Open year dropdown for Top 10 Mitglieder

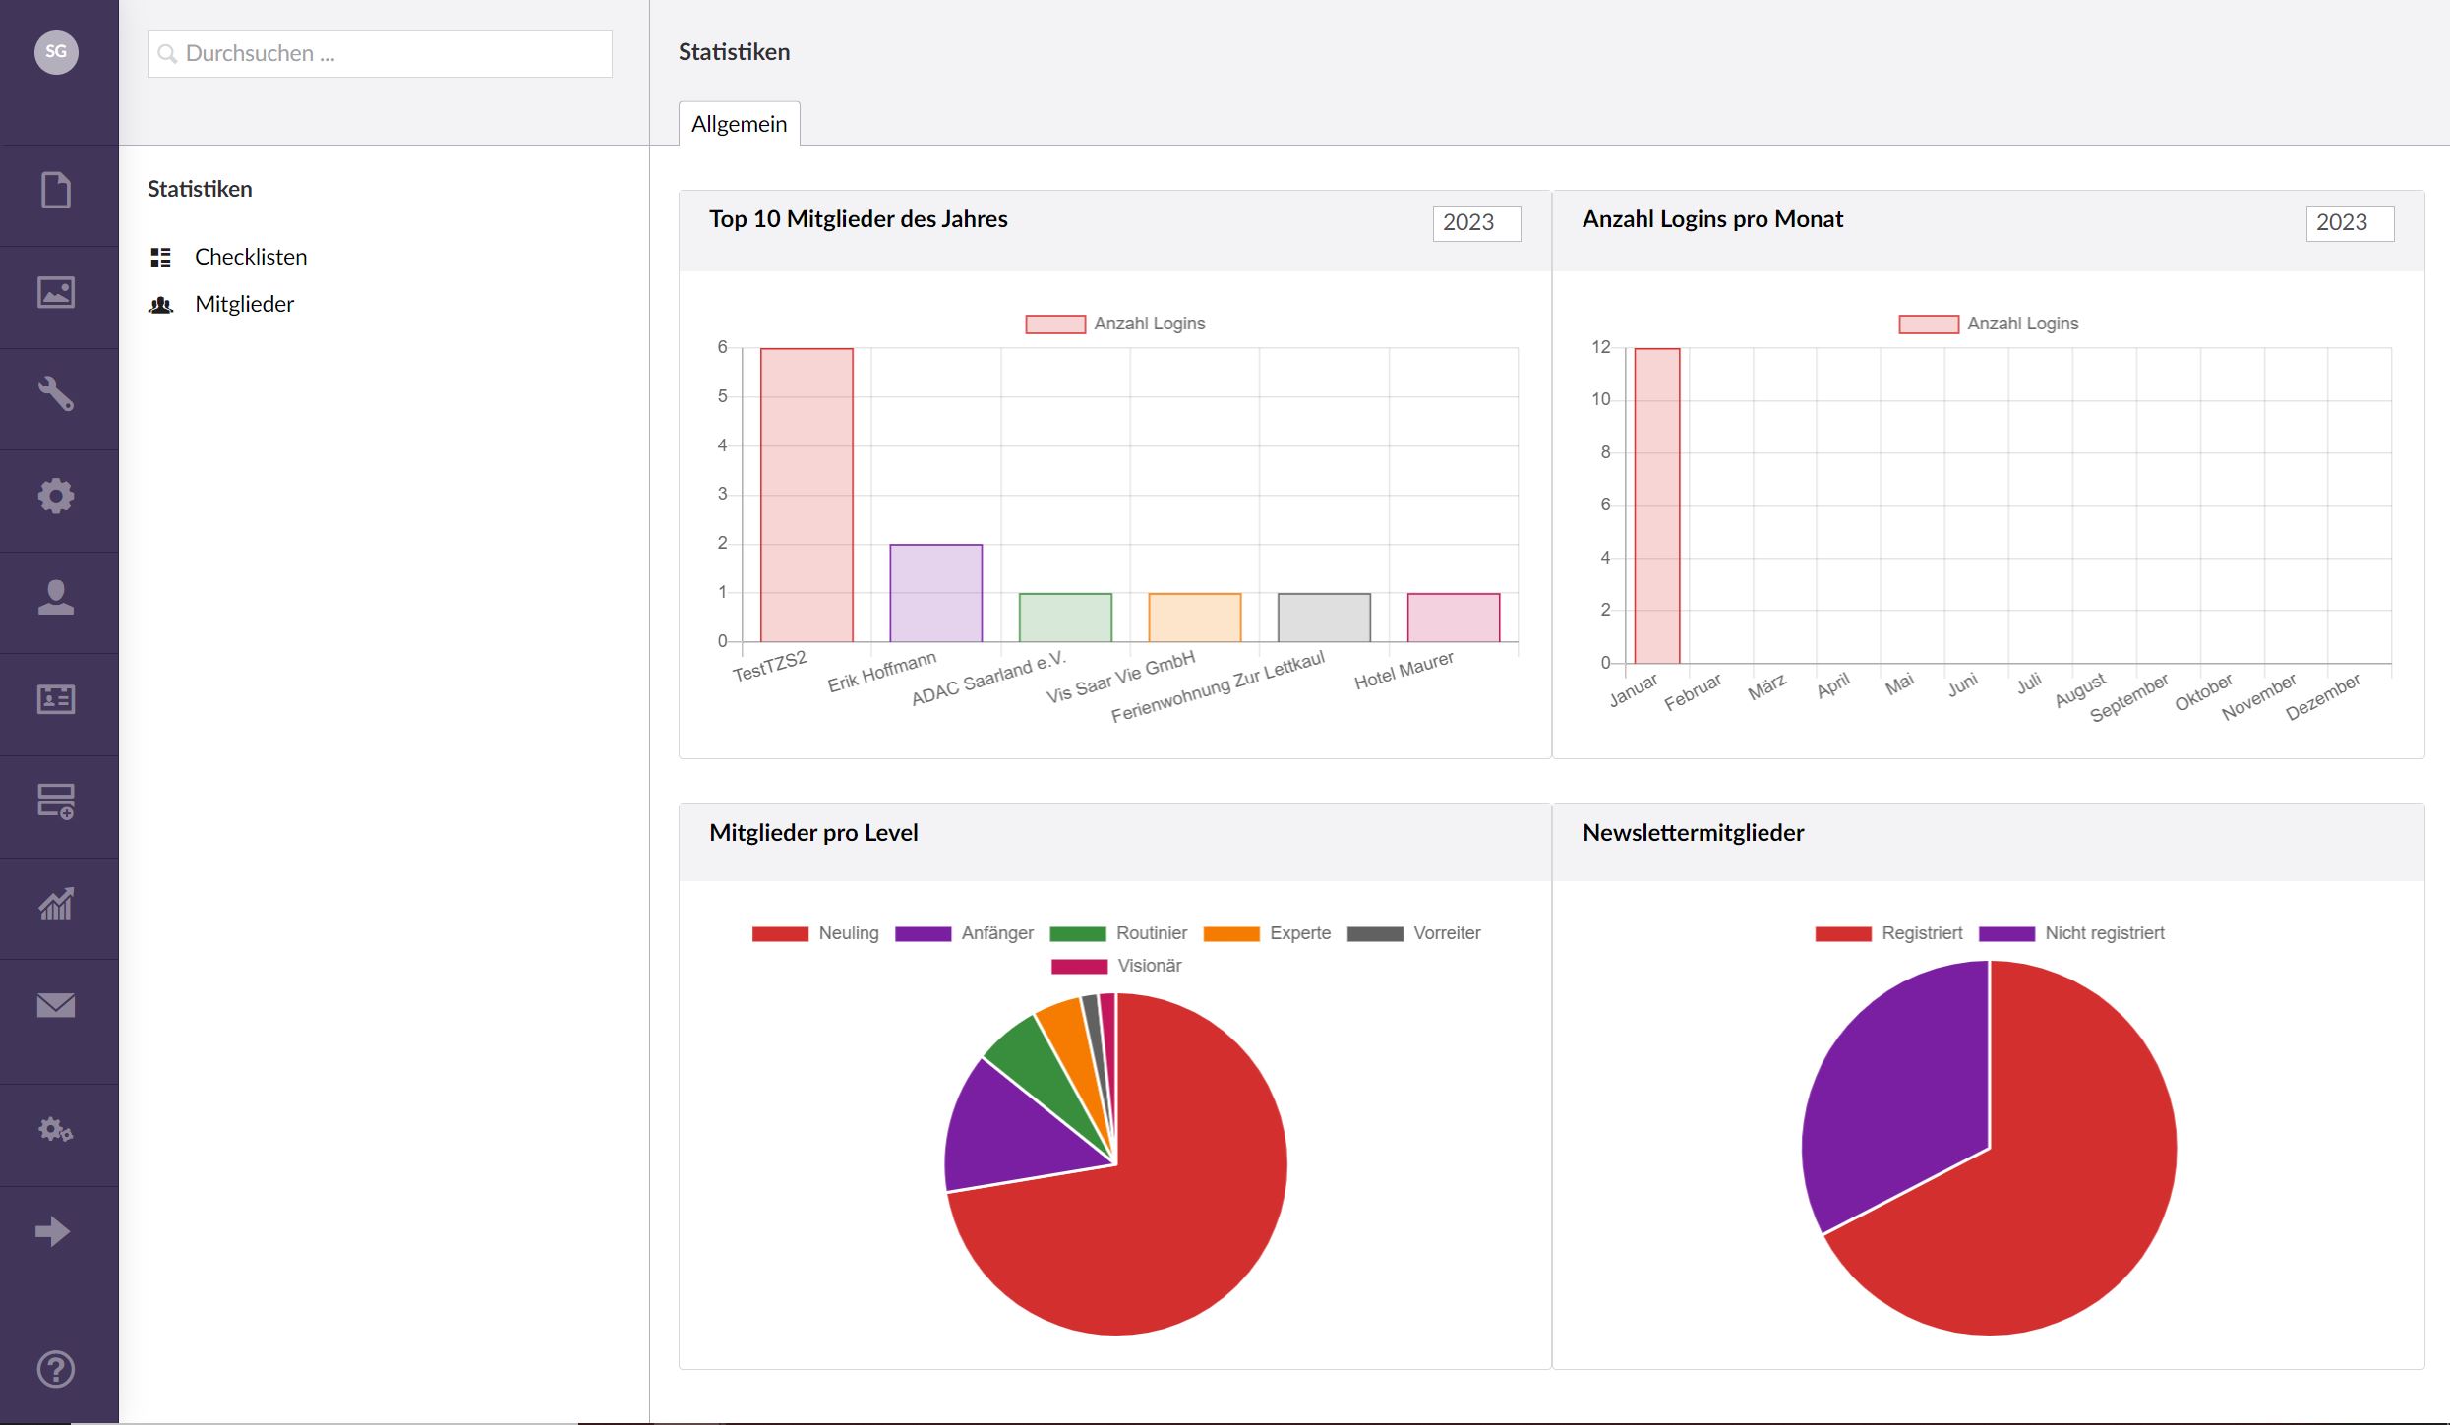(1475, 222)
